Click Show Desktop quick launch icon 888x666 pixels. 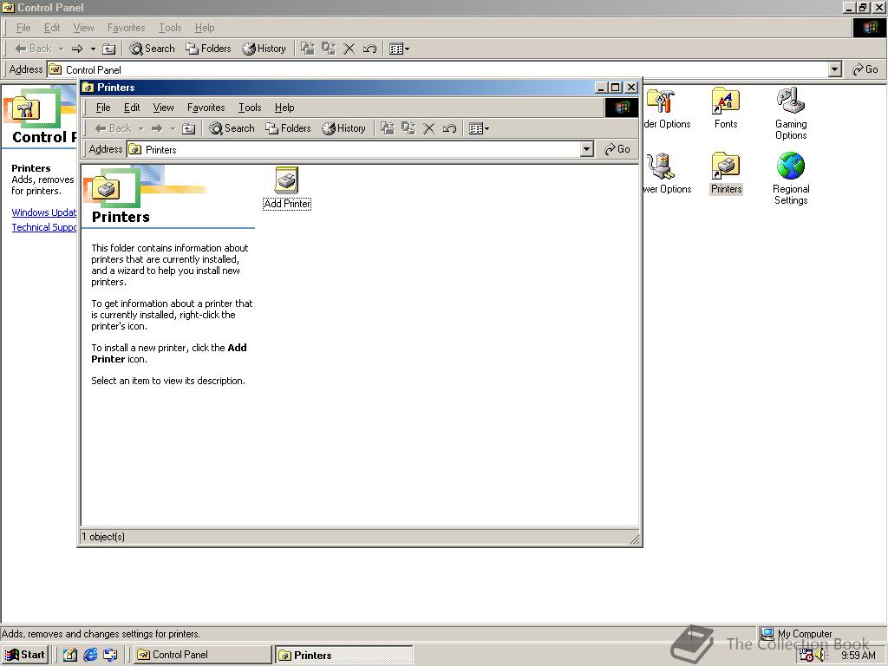tap(70, 655)
